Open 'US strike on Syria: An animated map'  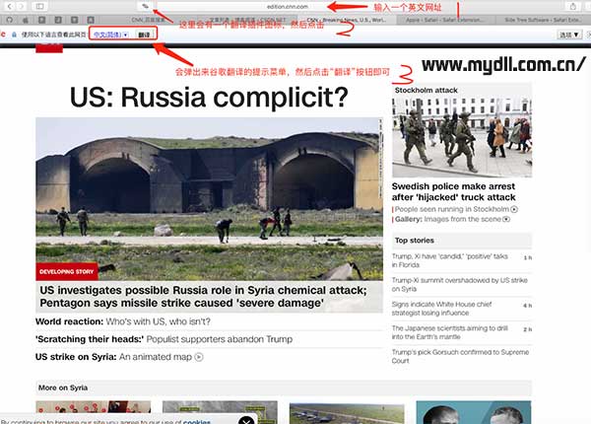click(x=114, y=357)
